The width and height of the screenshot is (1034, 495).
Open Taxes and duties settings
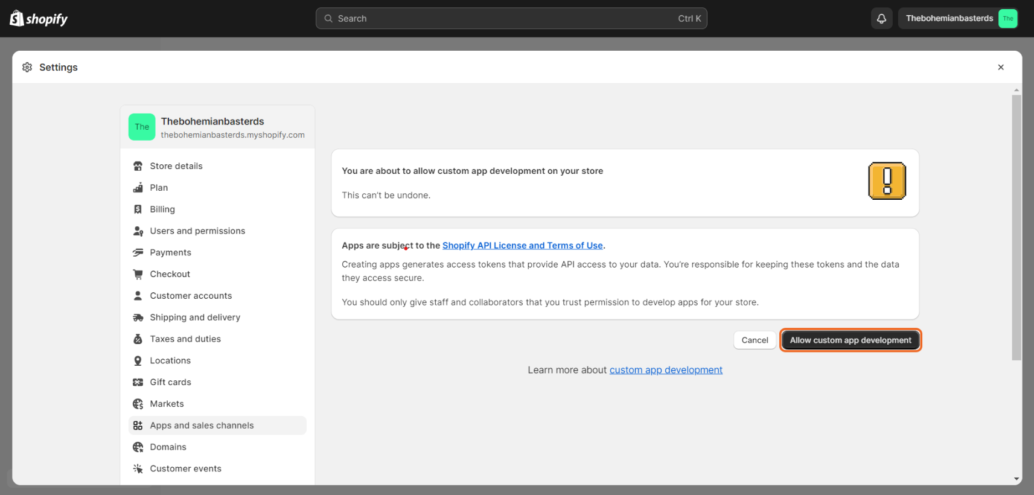pyautogui.click(x=217, y=339)
